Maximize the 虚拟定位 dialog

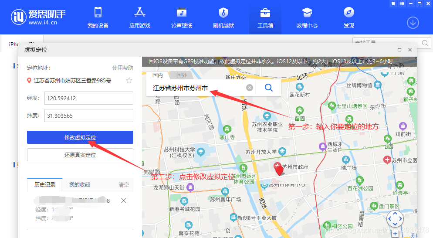point(399,50)
